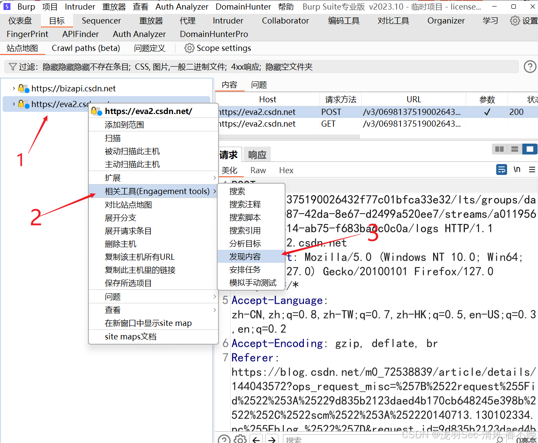Switch to 响应 response tab
The width and height of the screenshot is (538, 443).
257,154
